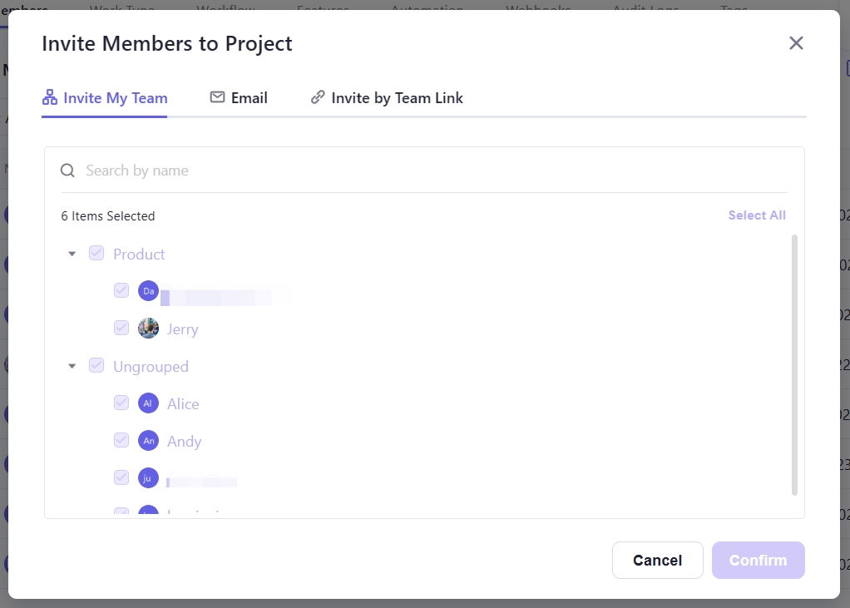Click Jerry's profile photo avatar
850x608 pixels.
coord(148,329)
